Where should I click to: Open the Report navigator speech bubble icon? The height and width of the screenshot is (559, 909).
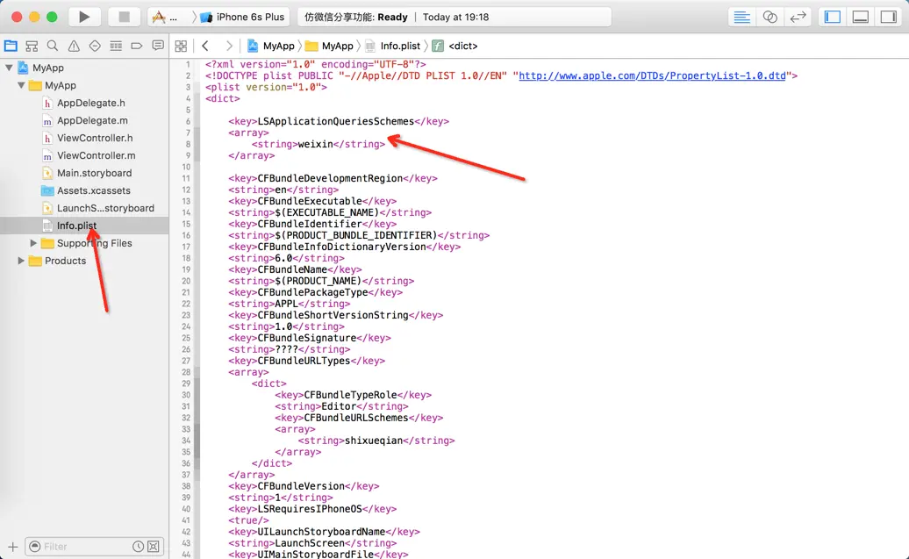tap(158, 46)
